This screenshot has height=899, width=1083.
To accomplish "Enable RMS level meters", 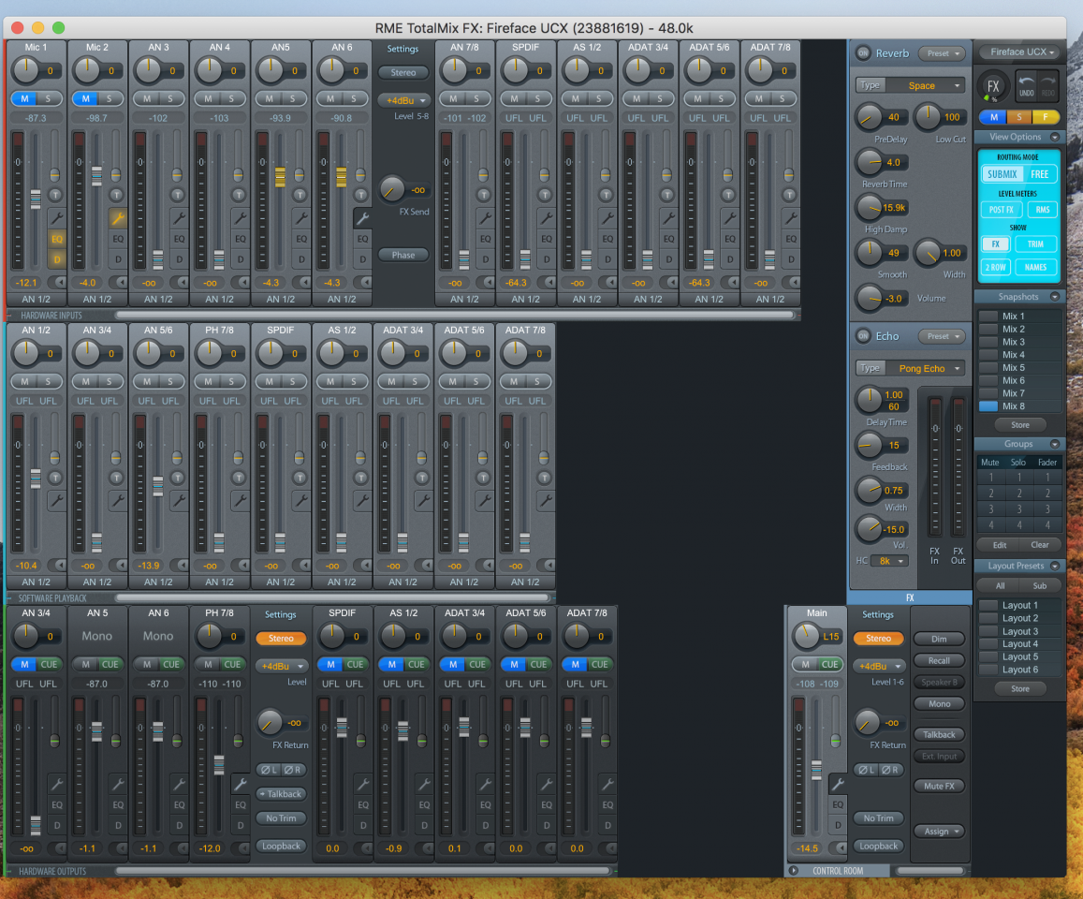I will tap(1042, 210).
